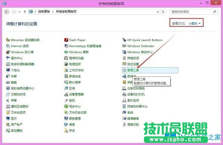Open the 语言 language link
This screenshot has width=223, height=145.
point(72,124)
